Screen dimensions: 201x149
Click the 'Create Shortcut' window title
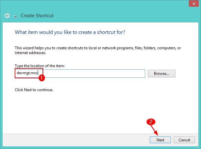coord(37,16)
